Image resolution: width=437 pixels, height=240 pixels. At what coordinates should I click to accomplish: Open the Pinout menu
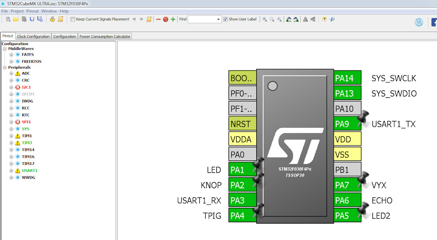coord(32,11)
